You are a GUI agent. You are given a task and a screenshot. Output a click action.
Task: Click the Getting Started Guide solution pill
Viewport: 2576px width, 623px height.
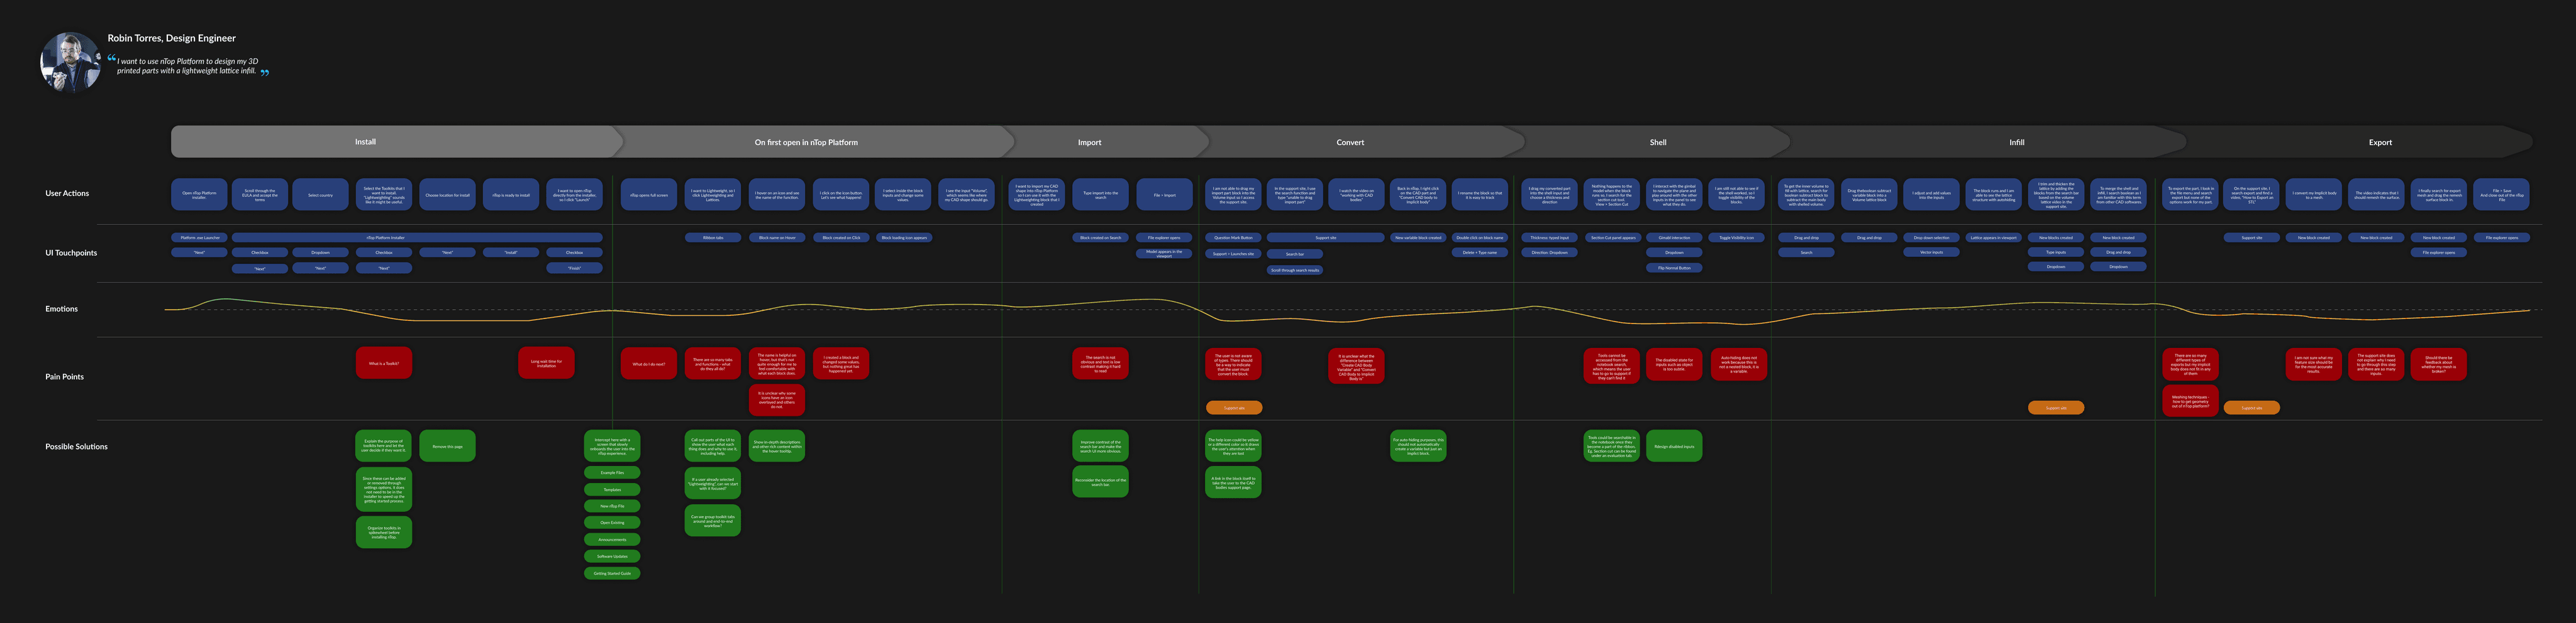click(x=612, y=573)
